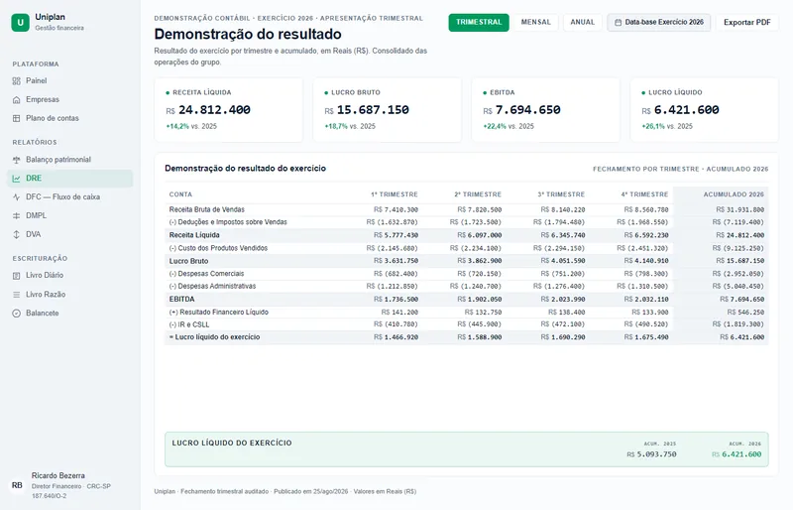793x510 pixels.
Task: Select the Receita Líquida row label in table
Action: [x=194, y=235]
